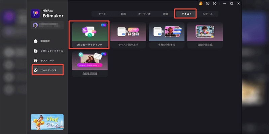Open プロジェクトファイル folder icon in sidebar
The height and width of the screenshot is (134, 269).
(36, 51)
